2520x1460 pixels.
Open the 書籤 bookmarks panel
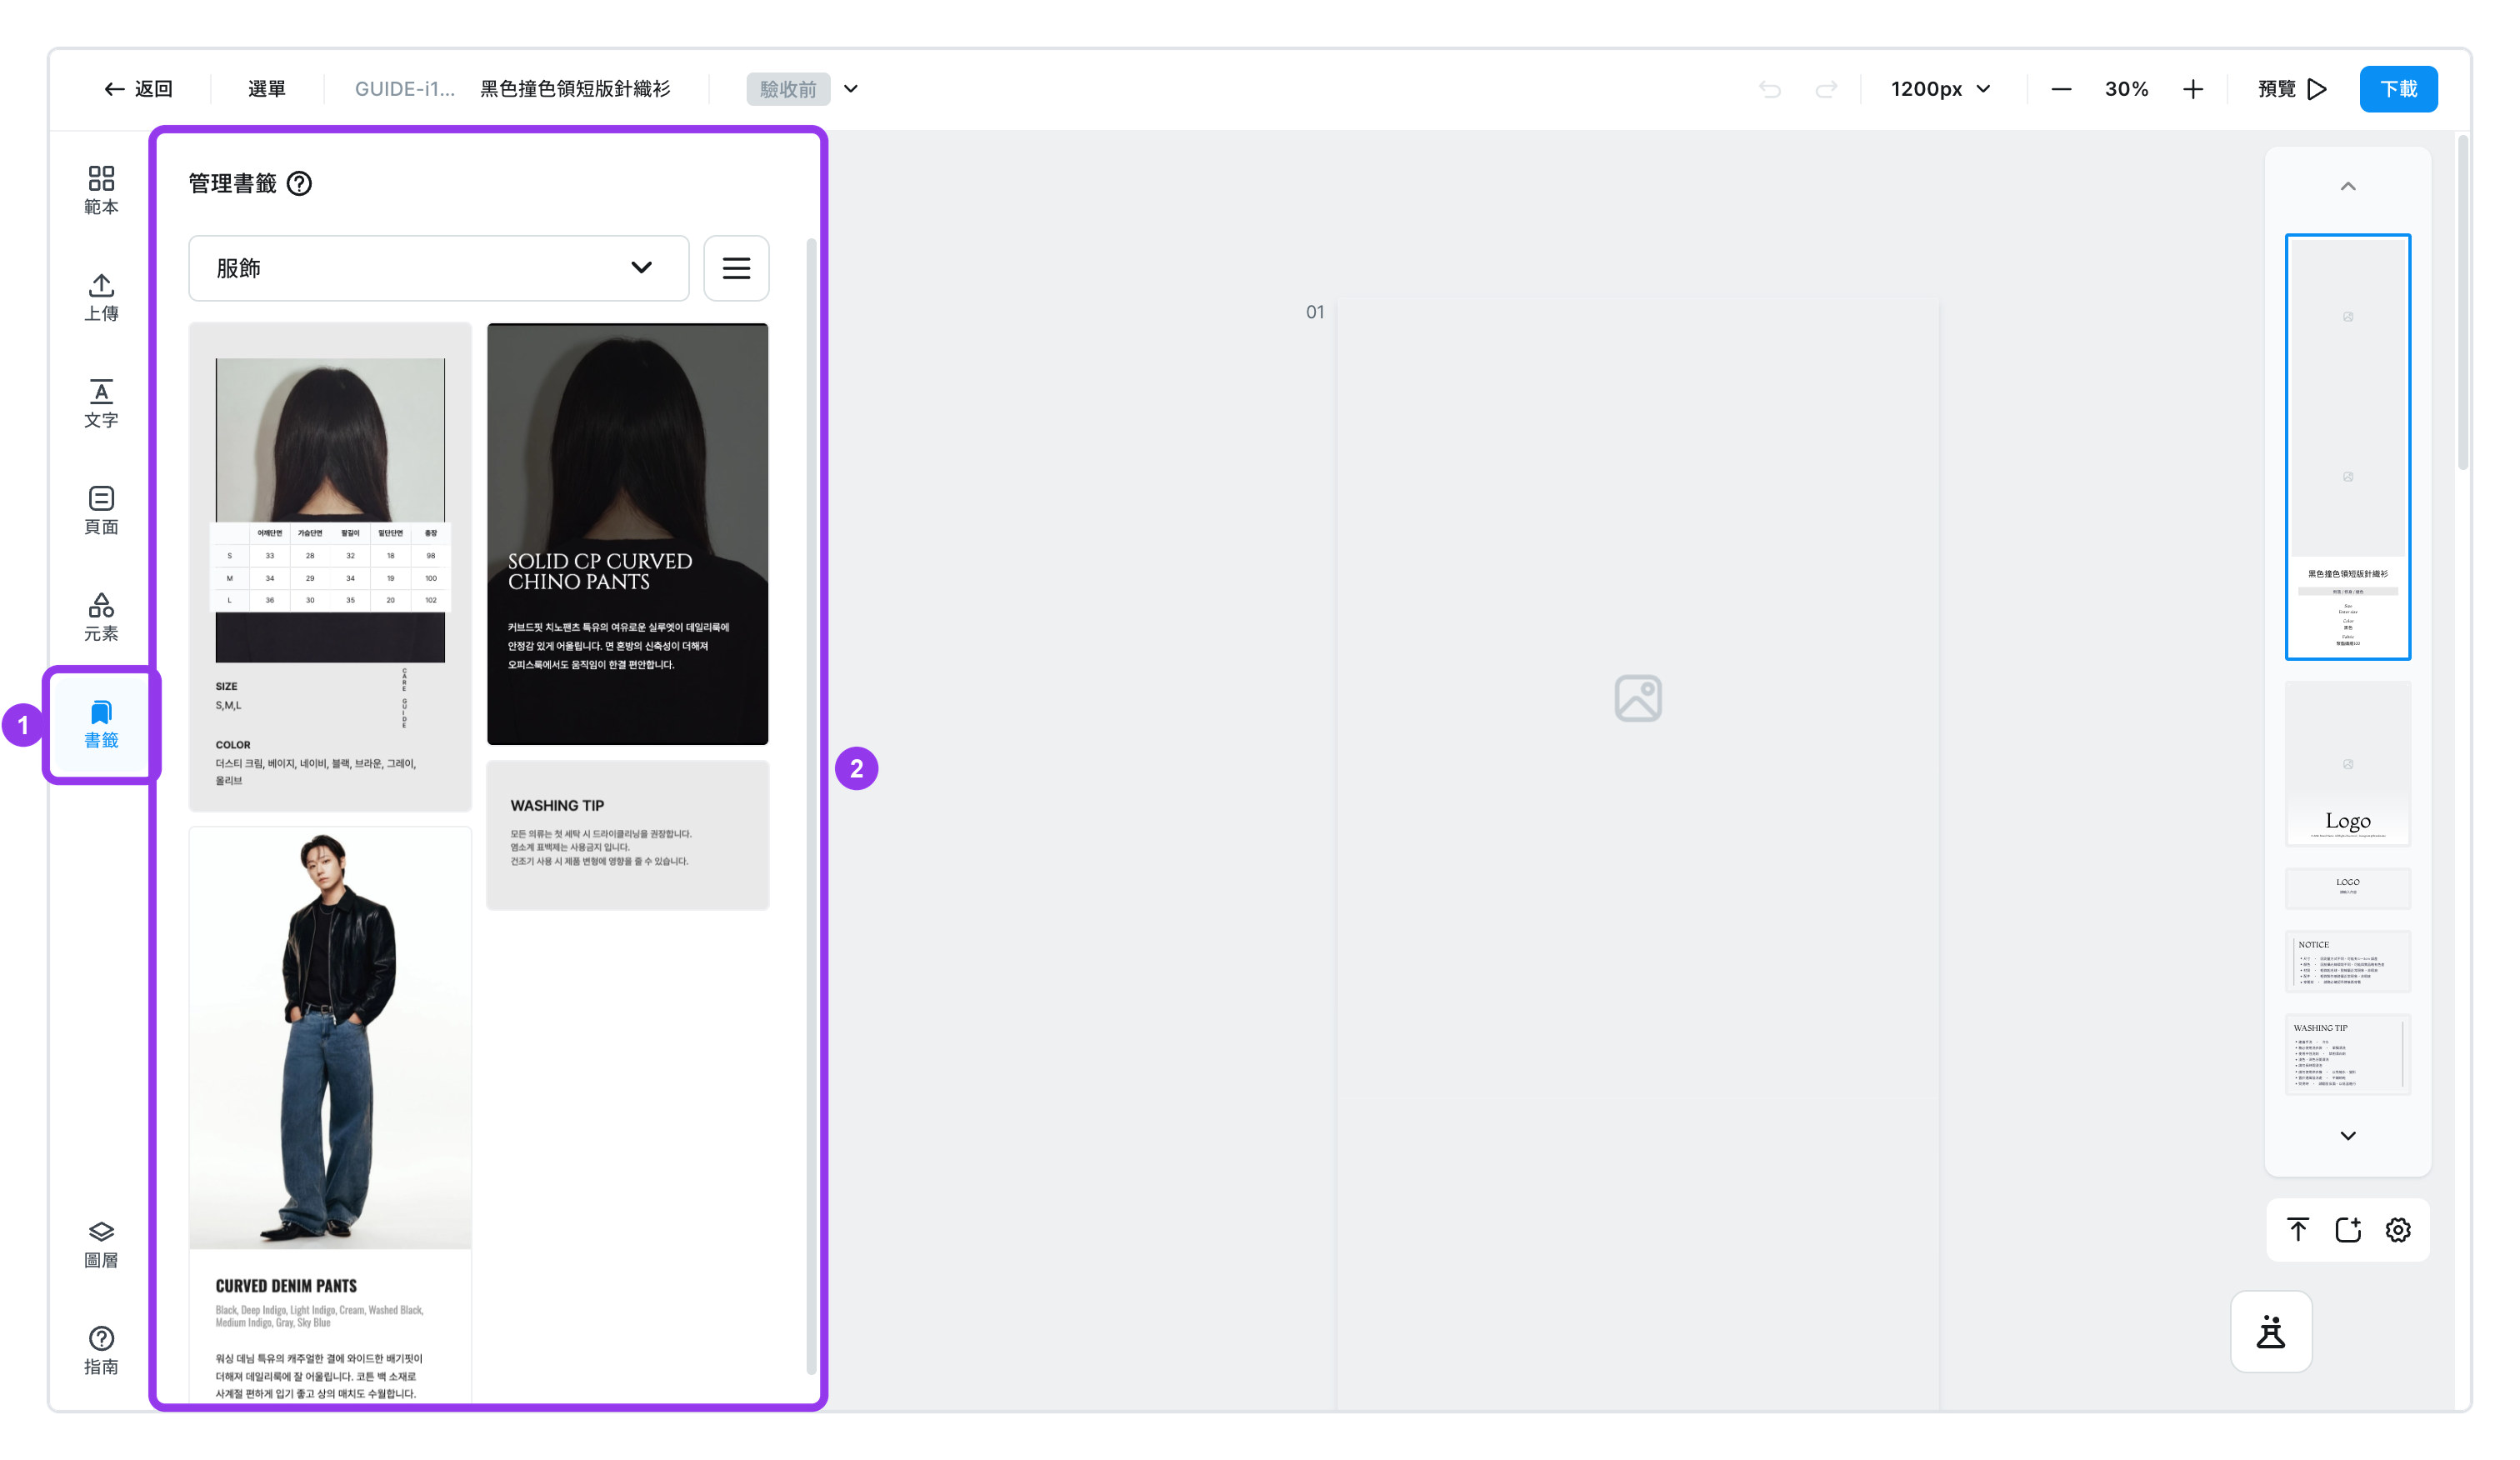101,724
